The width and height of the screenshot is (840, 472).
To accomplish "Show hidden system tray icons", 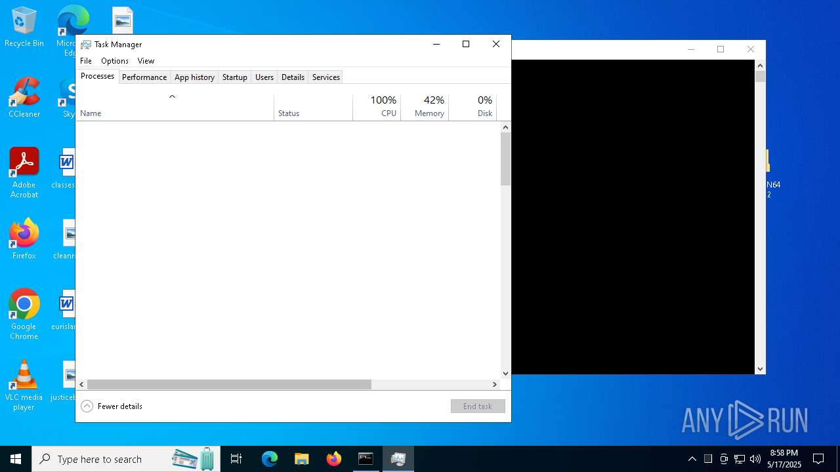I will tap(692, 459).
